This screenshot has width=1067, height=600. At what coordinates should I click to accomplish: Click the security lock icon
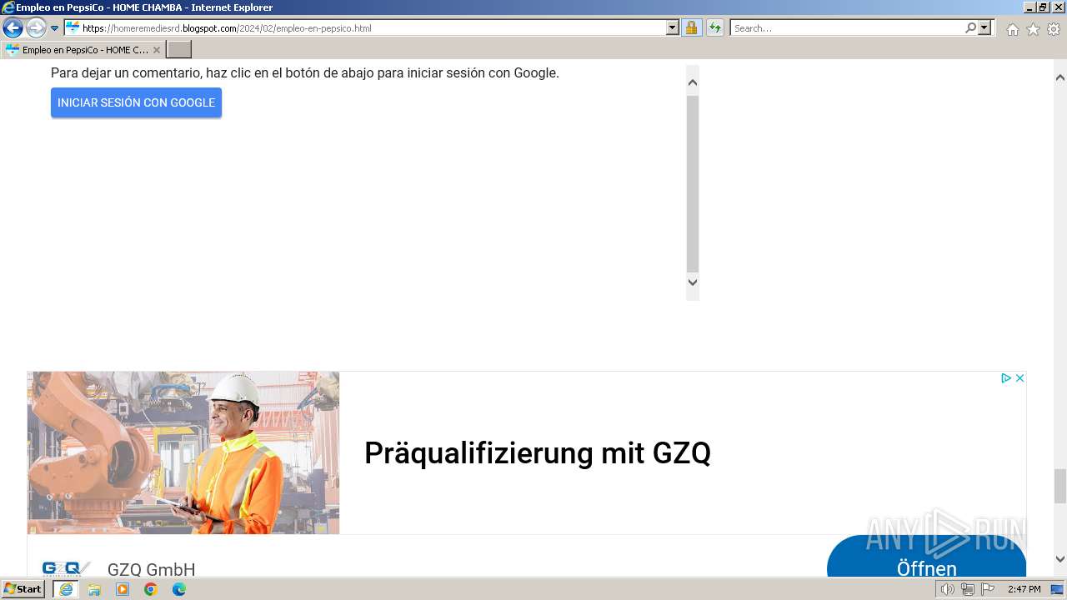691,28
